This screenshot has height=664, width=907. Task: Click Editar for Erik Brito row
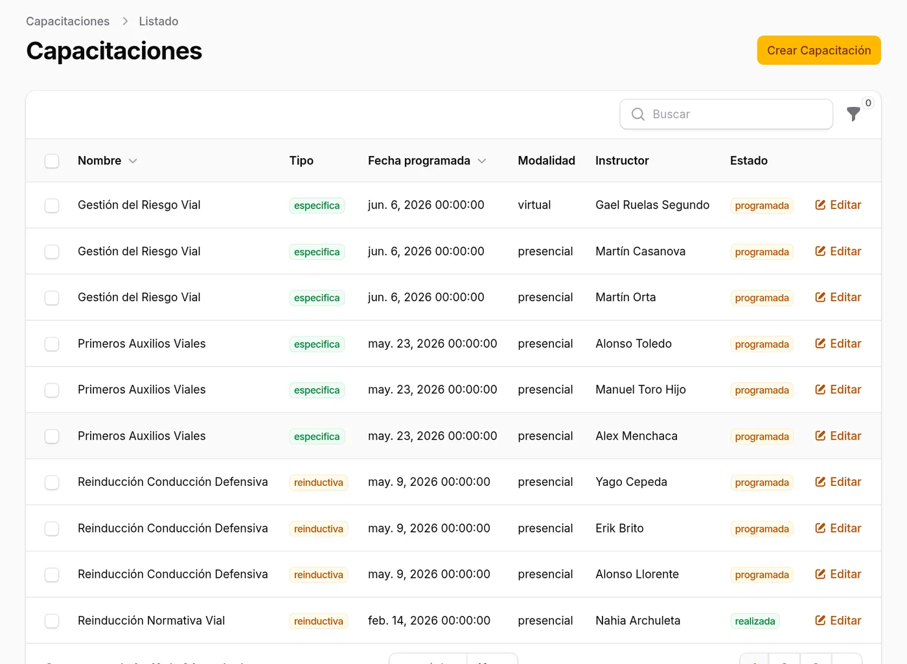838,528
